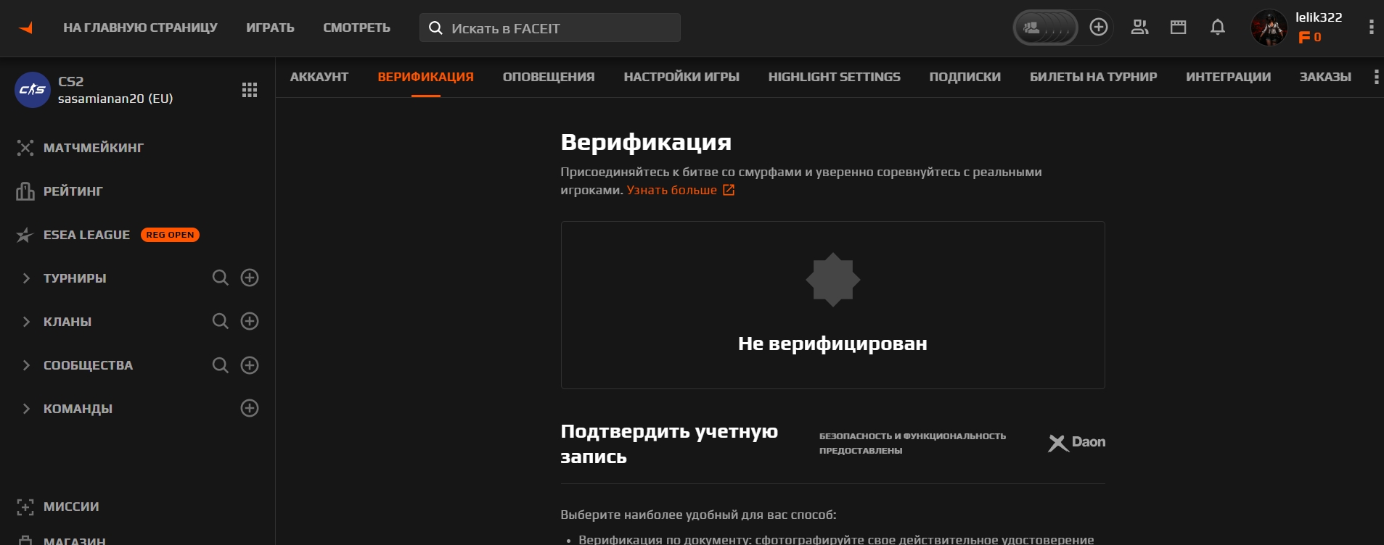Click the lelik322 username

pos(1319,17)
